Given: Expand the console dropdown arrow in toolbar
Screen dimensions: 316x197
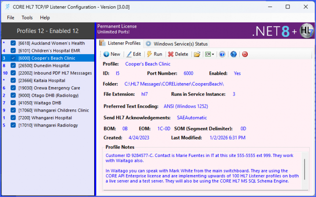Looking at the screenshot, I should [x=213, y=55].
